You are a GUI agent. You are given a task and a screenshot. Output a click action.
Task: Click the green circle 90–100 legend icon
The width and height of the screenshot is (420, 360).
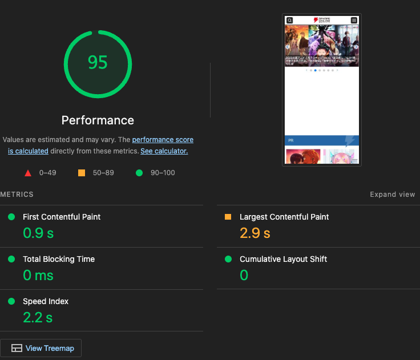(x=139, y=173)
